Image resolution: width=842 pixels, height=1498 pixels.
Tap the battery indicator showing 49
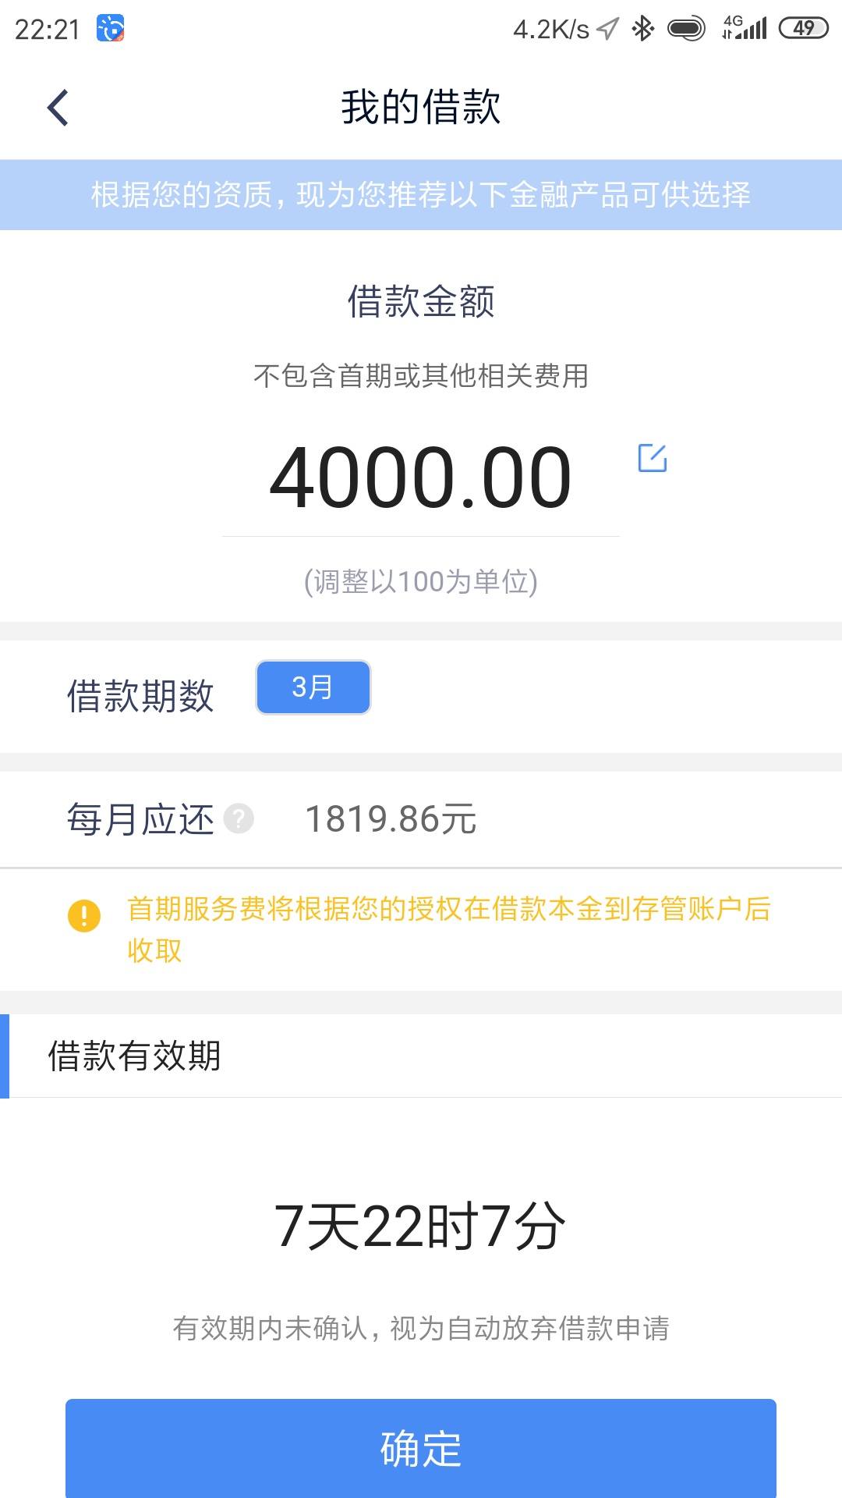803,29
